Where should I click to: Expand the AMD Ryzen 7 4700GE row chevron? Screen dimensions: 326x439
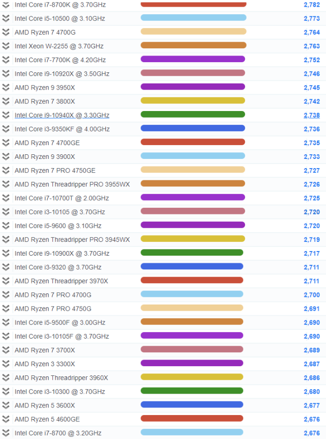[6, 143]
